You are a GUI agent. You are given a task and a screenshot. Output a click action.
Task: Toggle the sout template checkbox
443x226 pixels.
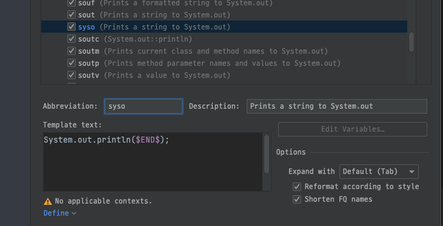tap(72, 15)
